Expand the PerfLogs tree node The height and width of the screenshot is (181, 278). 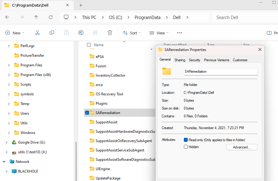coord(9,46)
